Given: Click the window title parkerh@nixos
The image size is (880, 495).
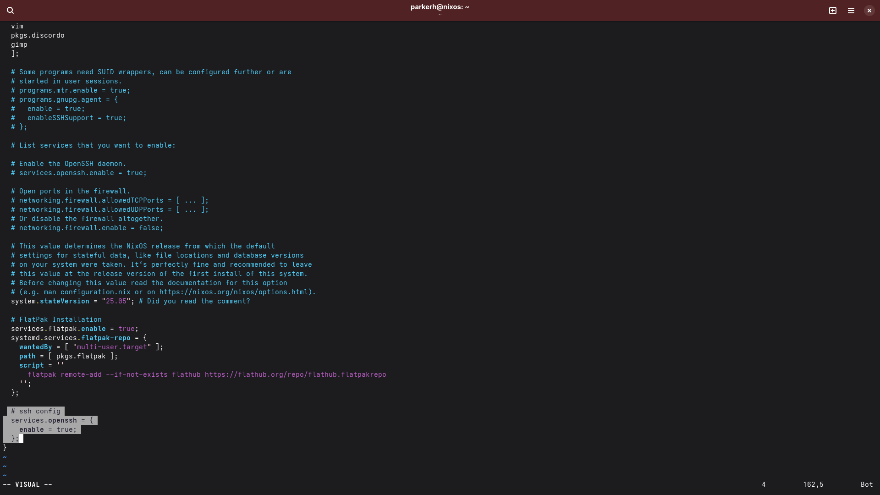Looking at the screenshot, I should tap(440, 7).
